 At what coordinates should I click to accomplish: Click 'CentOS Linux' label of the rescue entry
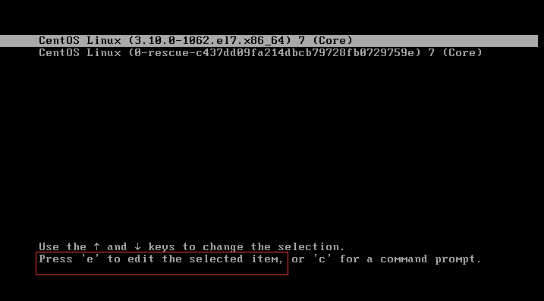click(x=80, y=53)
